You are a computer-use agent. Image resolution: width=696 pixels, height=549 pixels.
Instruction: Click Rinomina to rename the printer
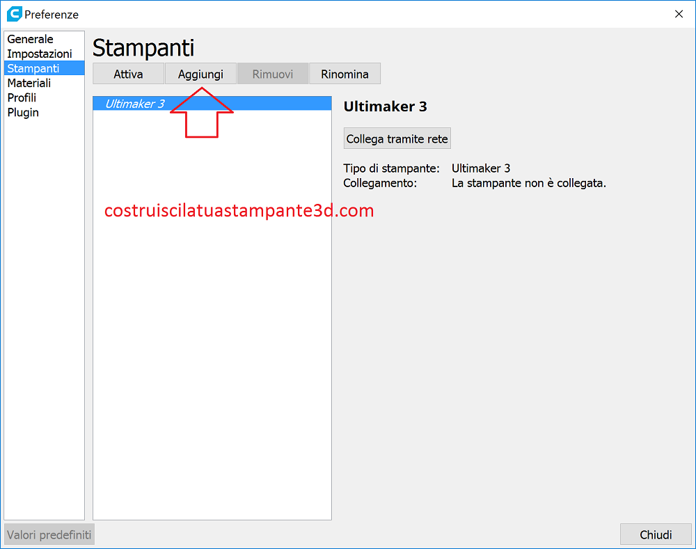click(x=345, y=74)
